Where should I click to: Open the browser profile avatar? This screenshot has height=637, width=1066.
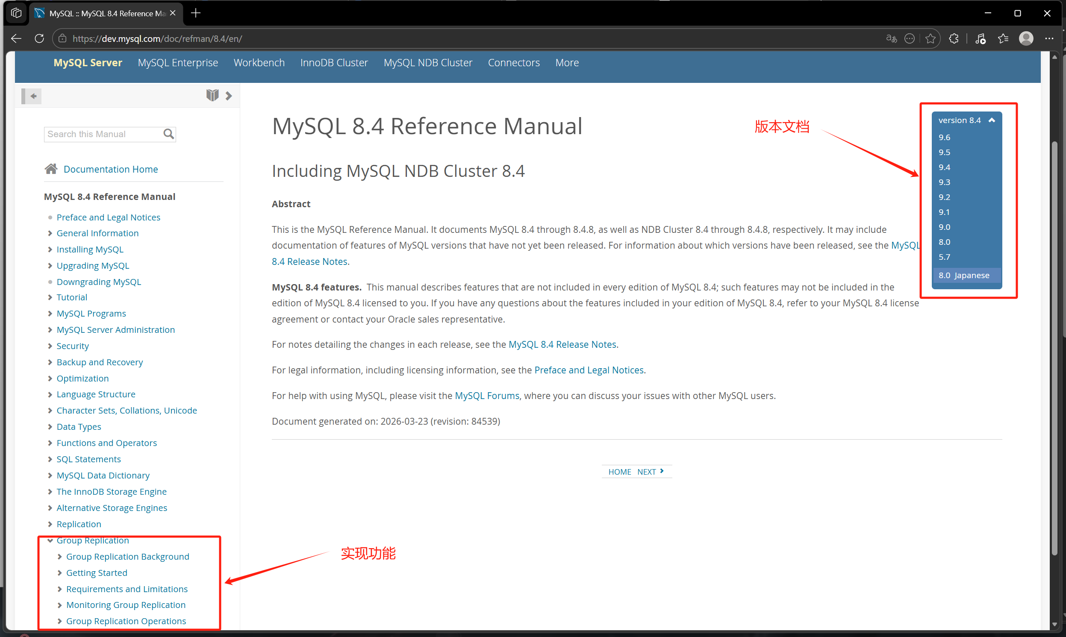(x=1026, y=38)
